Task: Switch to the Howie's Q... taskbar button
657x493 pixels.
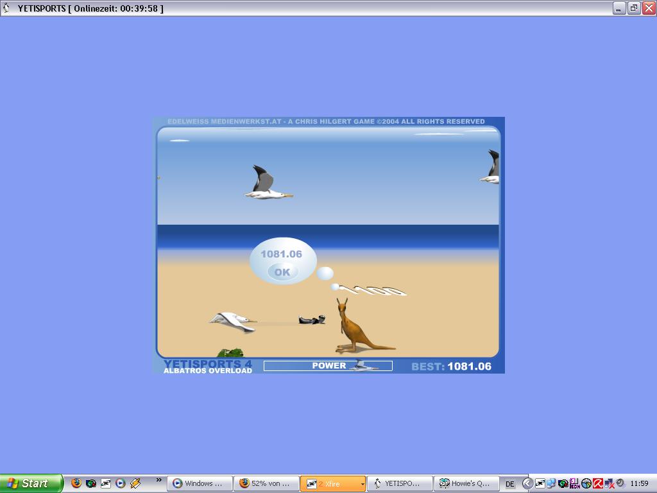Action: point(466,483)
